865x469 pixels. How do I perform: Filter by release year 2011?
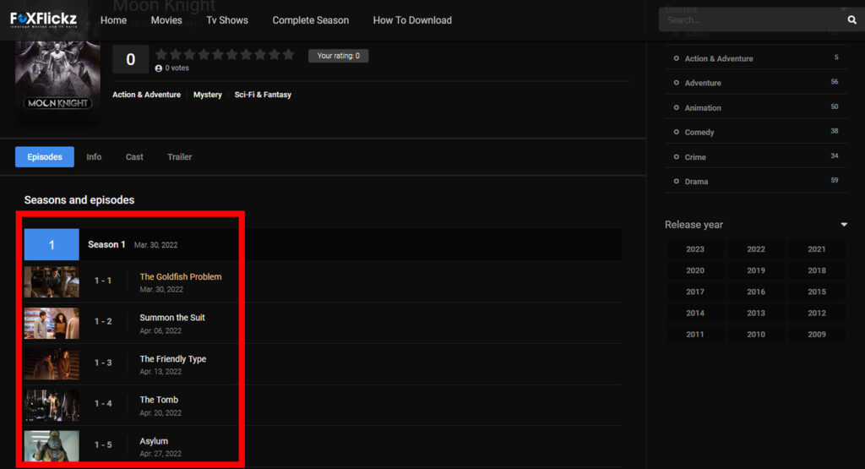coord(695,335)
